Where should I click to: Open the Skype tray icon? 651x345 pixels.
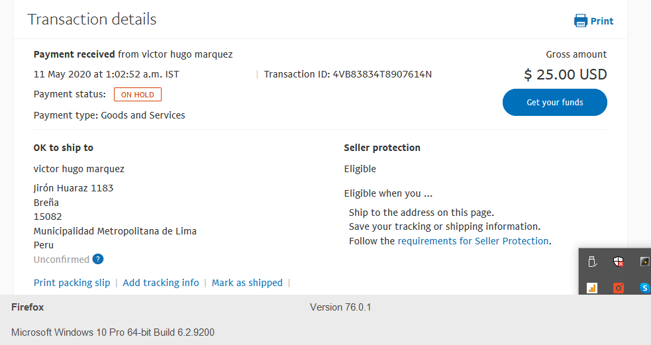[645, 287]
